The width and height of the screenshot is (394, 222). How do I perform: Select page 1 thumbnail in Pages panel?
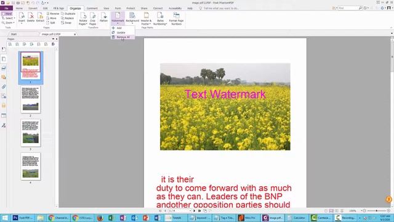click(31, 66)
